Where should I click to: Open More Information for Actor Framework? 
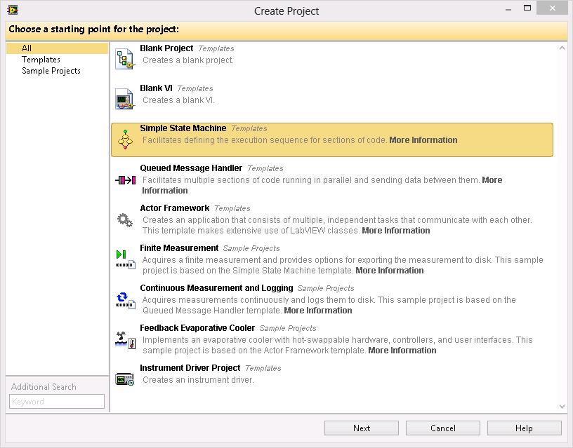(x=396, y=231)
